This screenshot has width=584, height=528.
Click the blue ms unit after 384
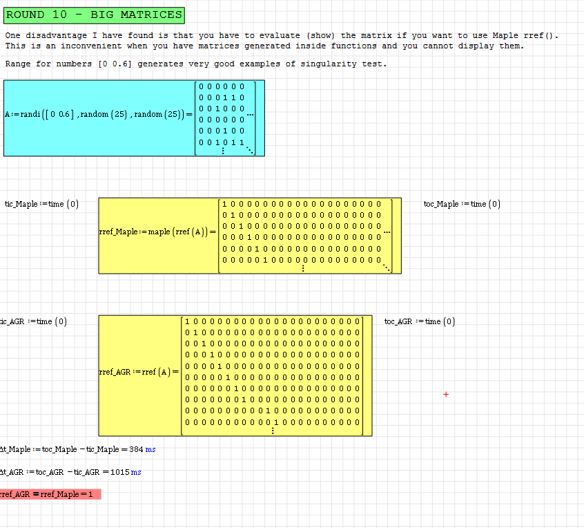150,450
